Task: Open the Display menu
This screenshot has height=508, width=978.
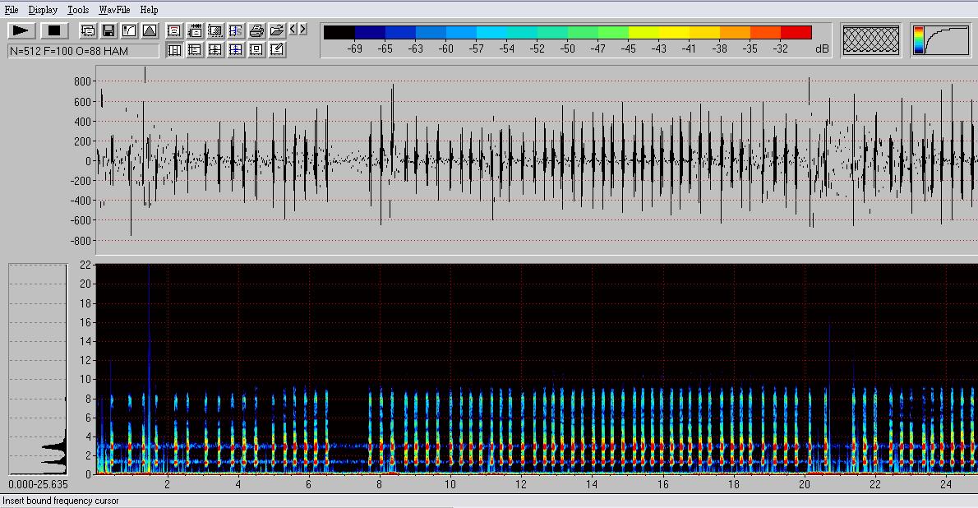Action: point(43,10)
